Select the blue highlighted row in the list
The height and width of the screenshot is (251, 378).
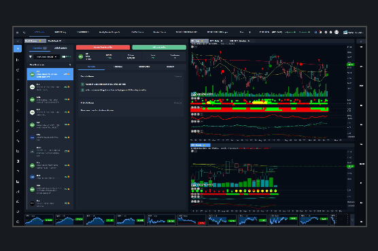[x=50, y=74]
